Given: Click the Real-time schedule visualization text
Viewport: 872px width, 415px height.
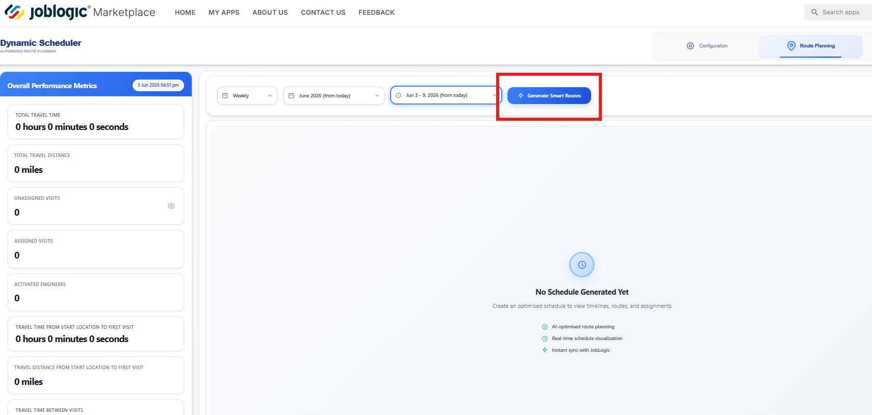Looking at the screenshot, I should 587,339.
